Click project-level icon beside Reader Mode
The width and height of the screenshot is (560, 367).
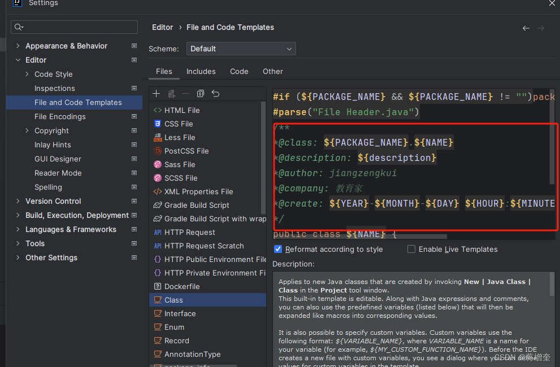(x=134, y=173)
